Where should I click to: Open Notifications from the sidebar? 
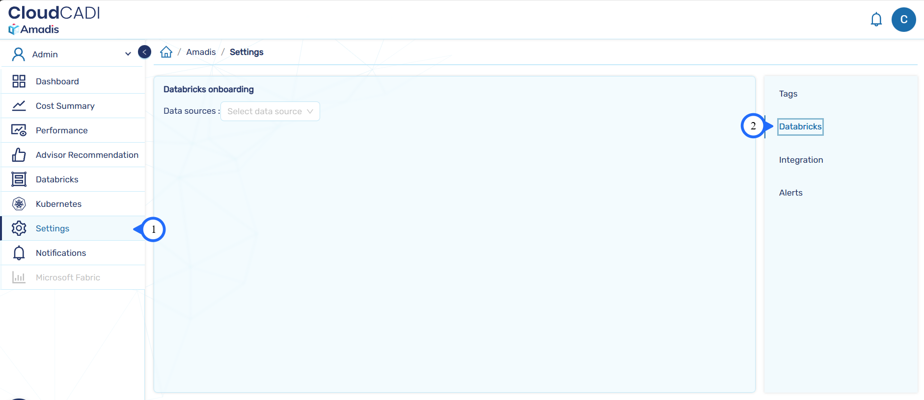[61, 253]
